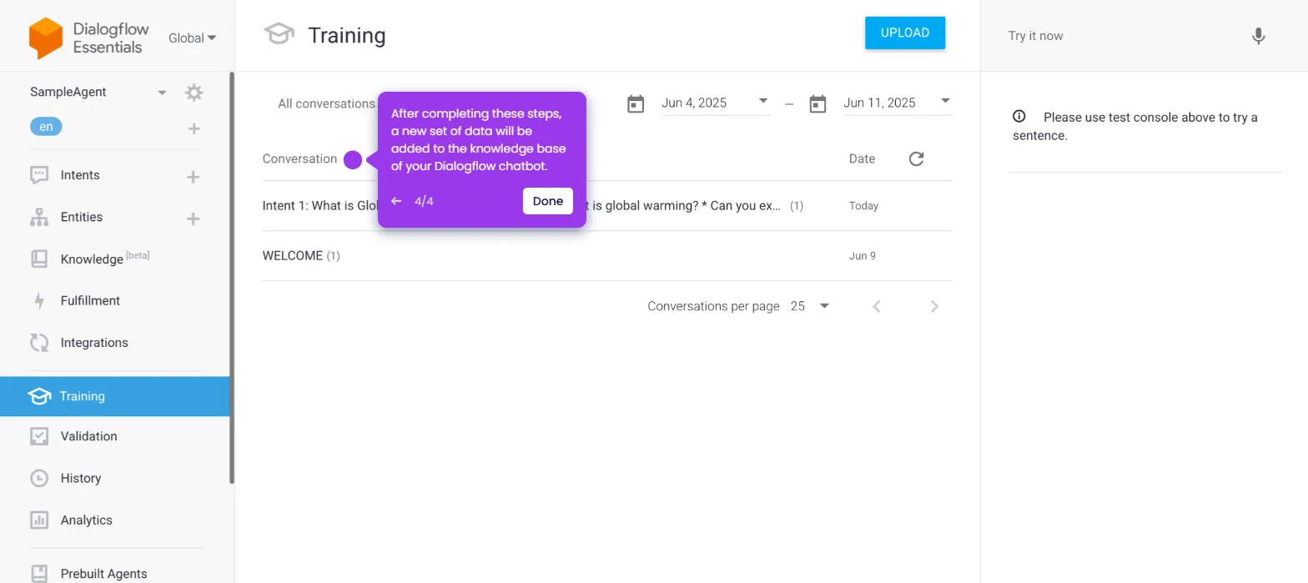This screenshot has width=1308, height=583.
Task: Click the Training page header cap icon
Action: [x=279, y=34]
